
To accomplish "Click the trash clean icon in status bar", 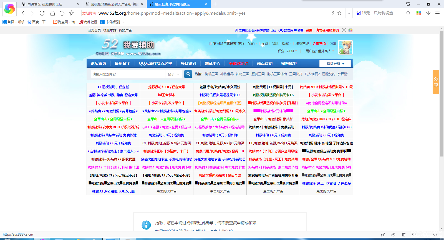I will (x=404, y=234).
